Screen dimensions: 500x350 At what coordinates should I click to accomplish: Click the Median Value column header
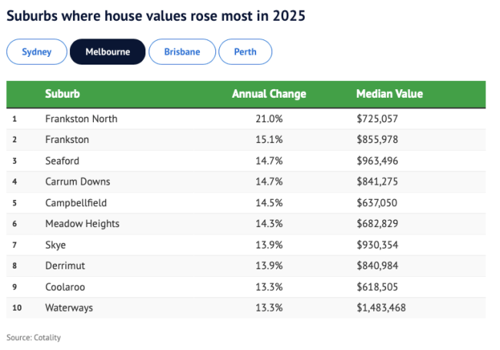389,94
